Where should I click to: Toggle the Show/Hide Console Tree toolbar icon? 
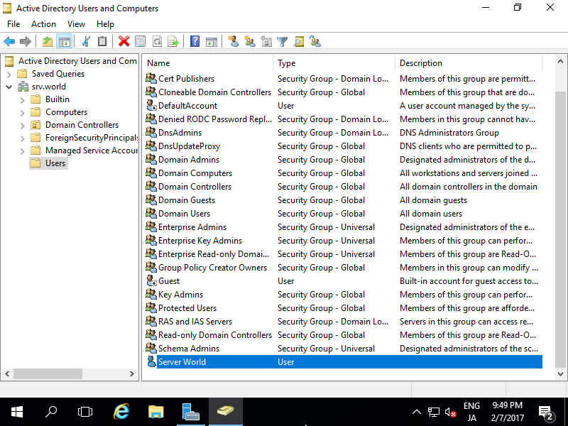coord(65,42)
